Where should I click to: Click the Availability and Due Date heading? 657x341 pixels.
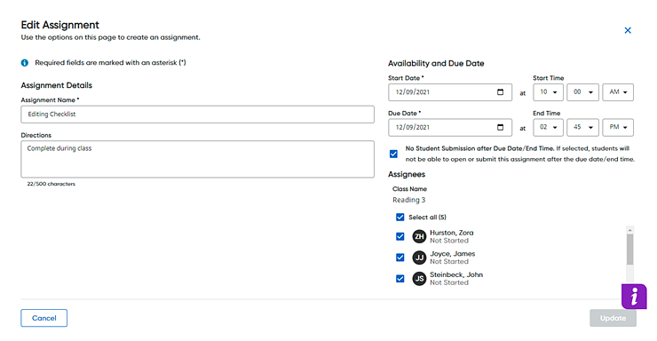(436, 63)
